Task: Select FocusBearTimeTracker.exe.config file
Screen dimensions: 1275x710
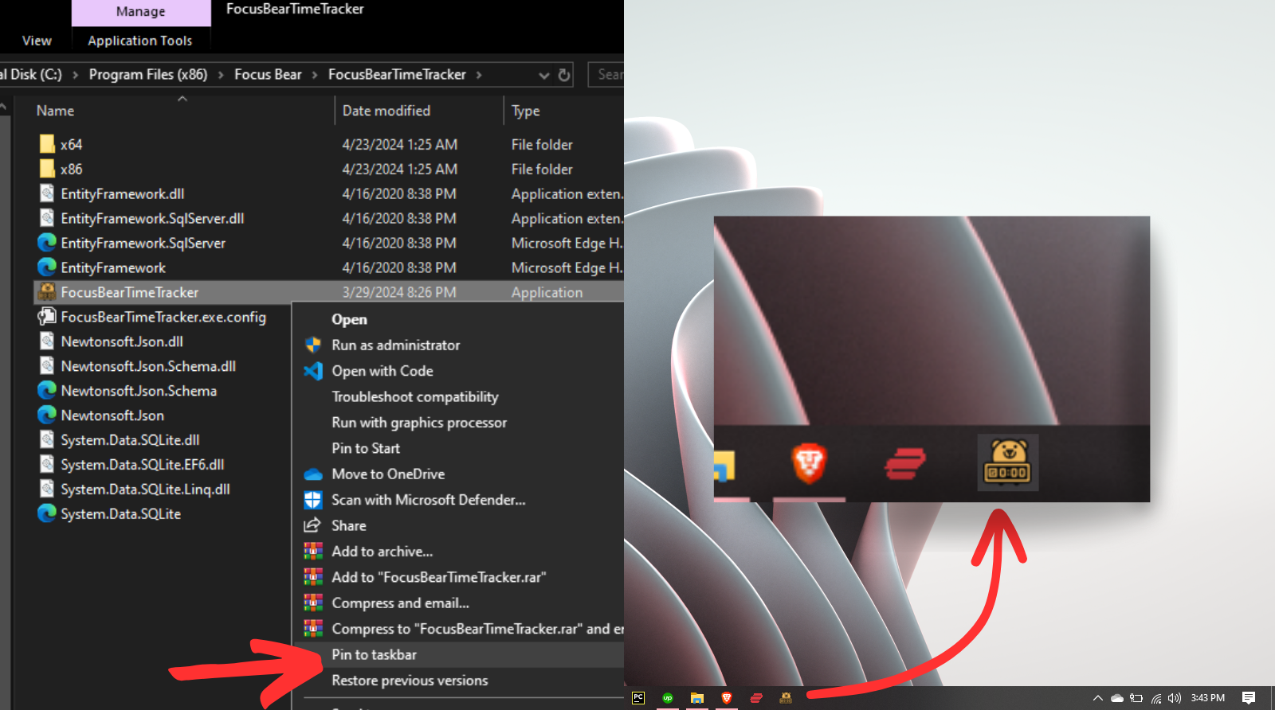Action: 163,317
